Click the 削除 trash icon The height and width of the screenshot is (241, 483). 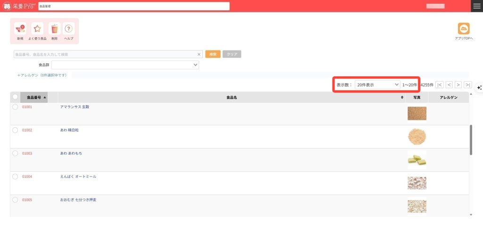click(x=54, y=29)
